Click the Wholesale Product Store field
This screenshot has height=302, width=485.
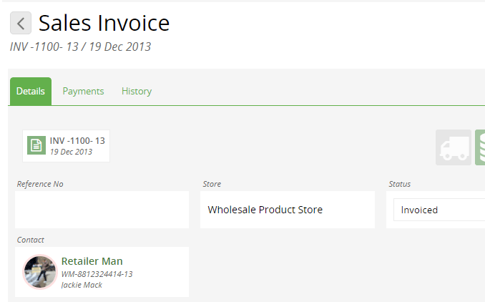click(x=288, y=210)
